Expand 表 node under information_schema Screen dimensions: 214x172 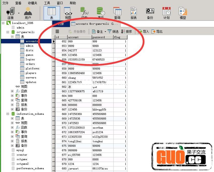point(12,119)
